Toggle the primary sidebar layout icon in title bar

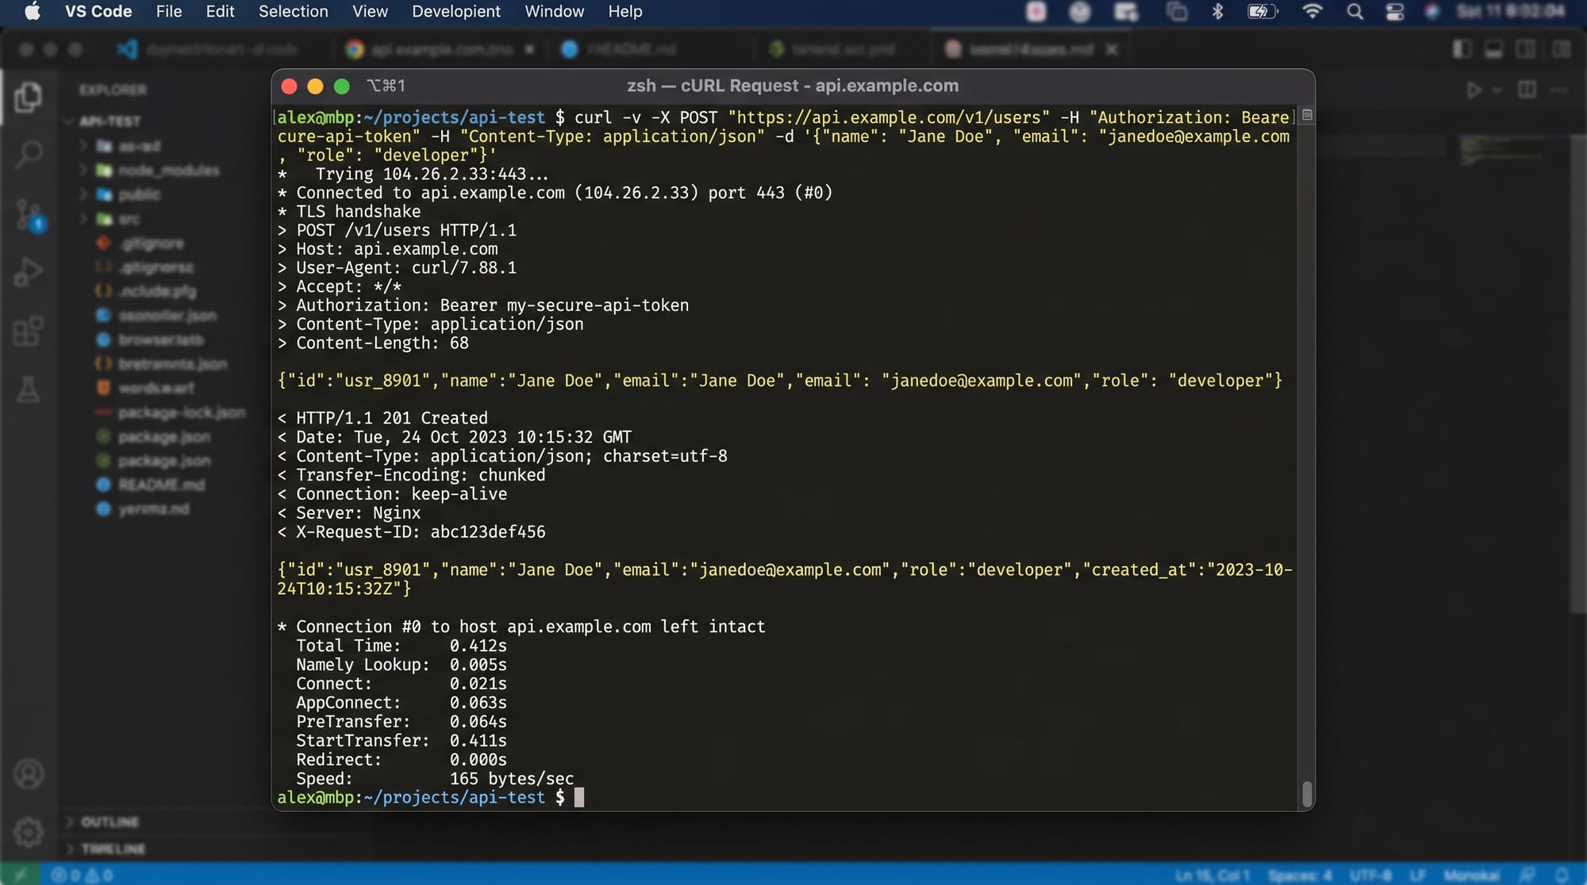coord(1462,49)
